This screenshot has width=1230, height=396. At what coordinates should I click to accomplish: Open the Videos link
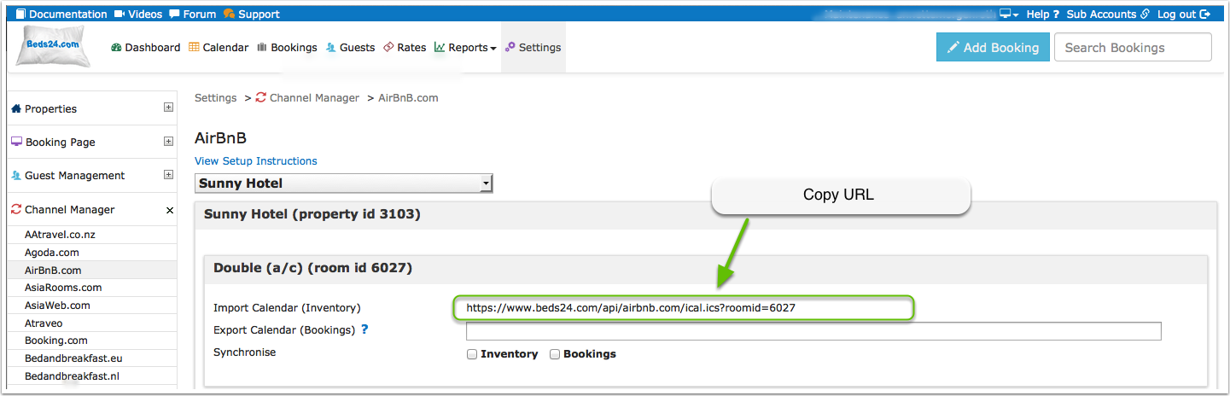coord(138,14)
